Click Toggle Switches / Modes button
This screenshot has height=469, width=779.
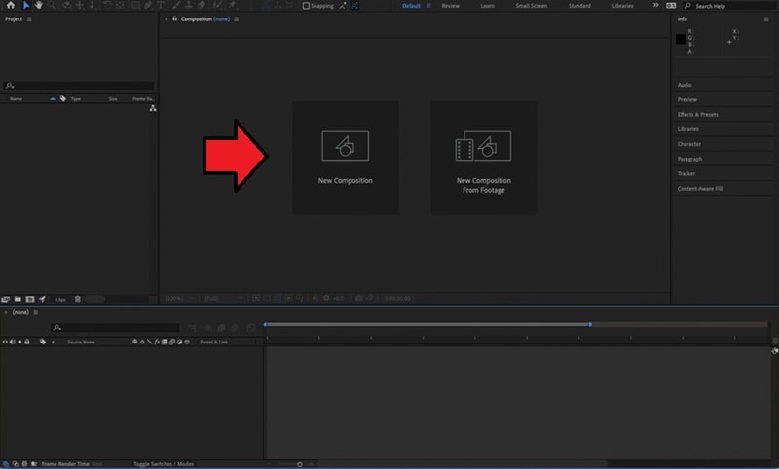click(164, 464)
